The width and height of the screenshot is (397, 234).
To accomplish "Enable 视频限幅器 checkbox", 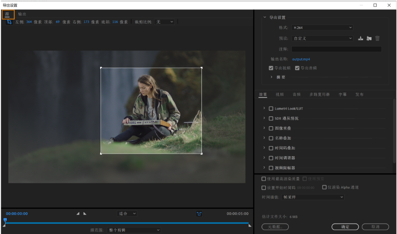I will coord(271,168).
